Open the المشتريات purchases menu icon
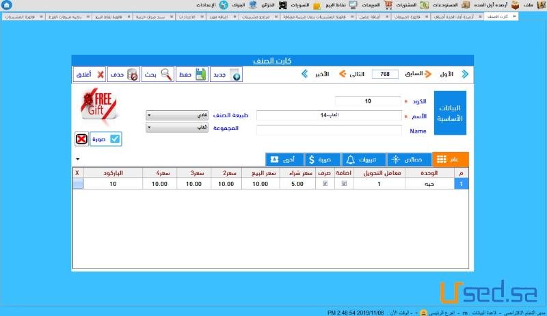Screen dimensions: 547x316 424,5
